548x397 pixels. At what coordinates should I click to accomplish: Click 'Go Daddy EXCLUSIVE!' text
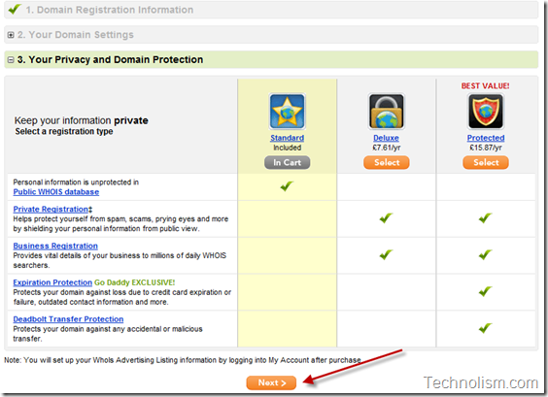coord(134,282)
